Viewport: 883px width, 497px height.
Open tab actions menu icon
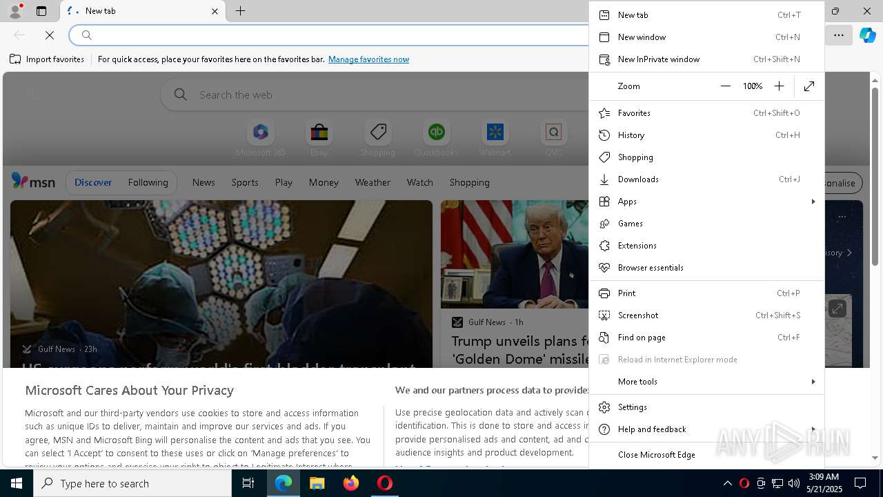[41, 11]
